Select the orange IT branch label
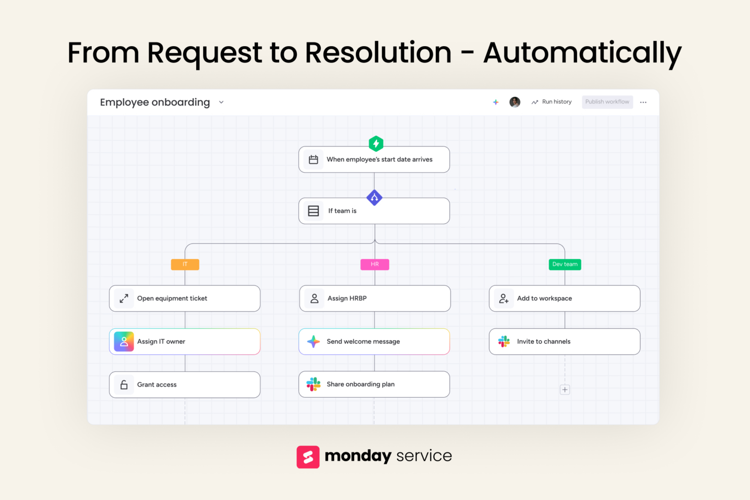The width and height of the screenshot is (750, 500). coord(185,264)
